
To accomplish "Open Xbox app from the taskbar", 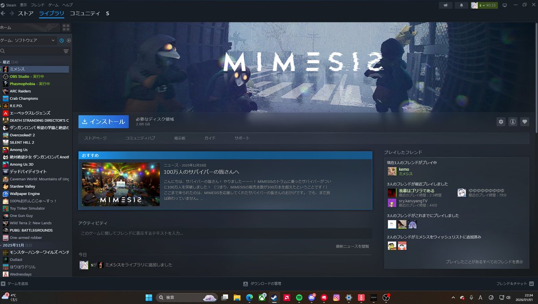I will 261,298.
